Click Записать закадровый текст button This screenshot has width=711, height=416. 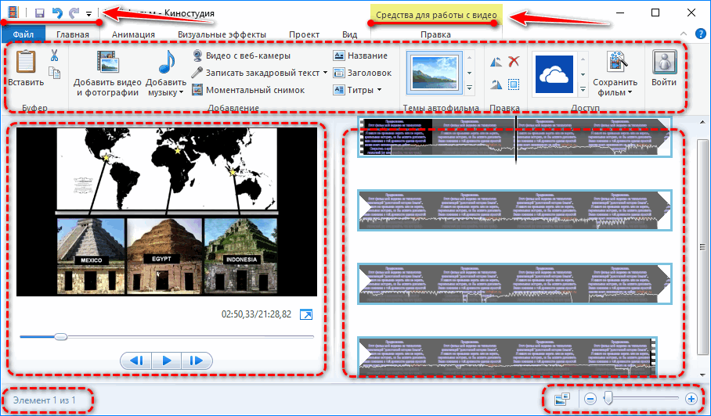click(x=261, y=73)
